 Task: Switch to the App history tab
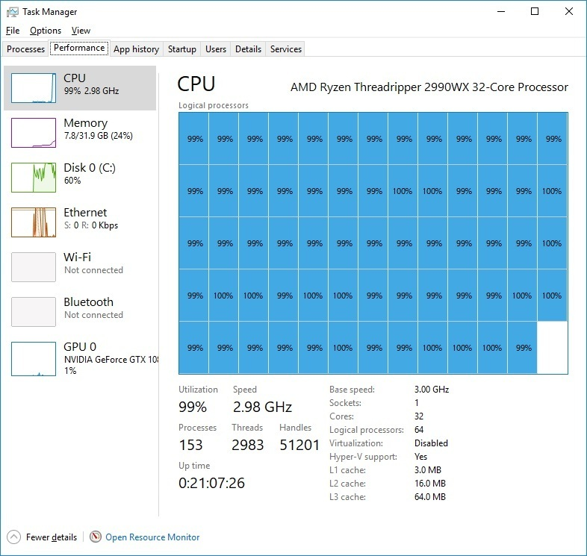tap(136, 49)
